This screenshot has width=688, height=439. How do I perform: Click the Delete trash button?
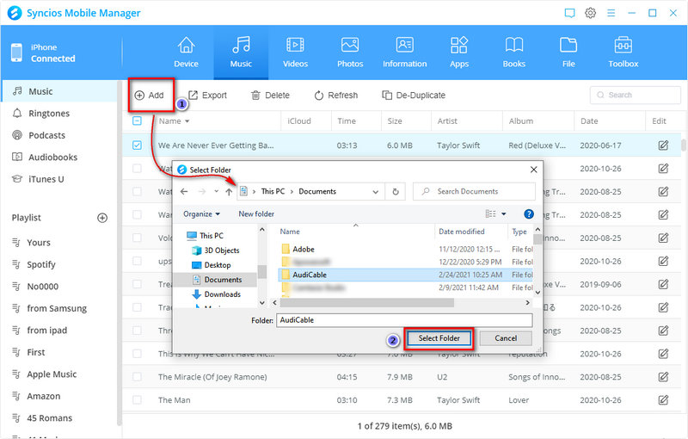270,96
